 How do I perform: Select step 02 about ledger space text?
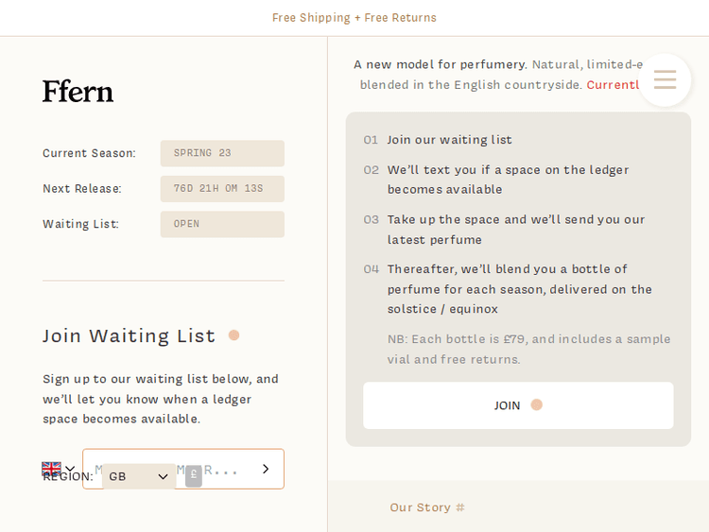[x=508, y=180]
